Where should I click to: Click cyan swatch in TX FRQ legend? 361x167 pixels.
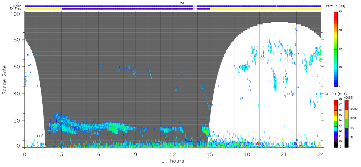335,129
